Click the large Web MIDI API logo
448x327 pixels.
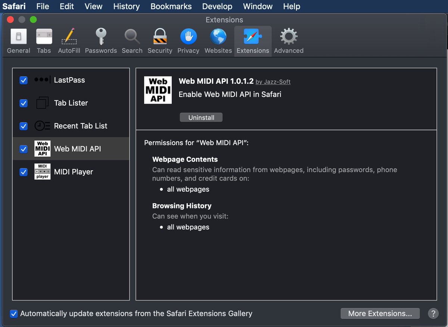pos(158,90)
